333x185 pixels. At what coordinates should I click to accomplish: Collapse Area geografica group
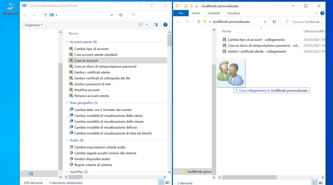point(67,103)
